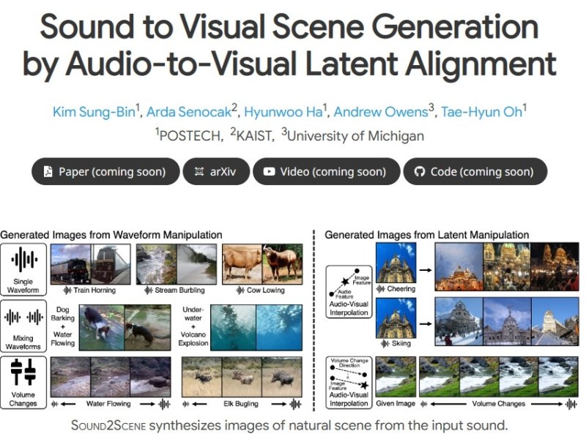The image size is (586, 434).
Task: Click the Single Waveform icon box
Action: [x=23, y=268]
